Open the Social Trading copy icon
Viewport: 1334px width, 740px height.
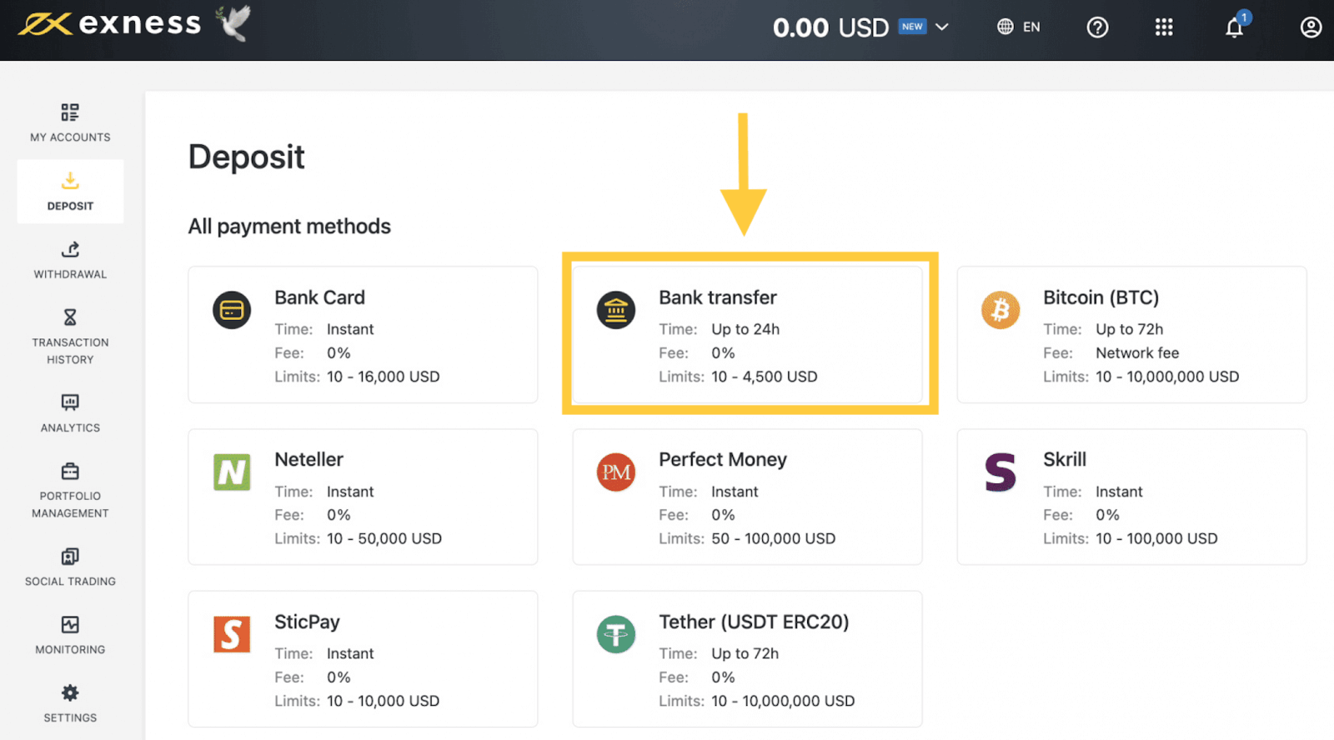click(x=70, y=557)
